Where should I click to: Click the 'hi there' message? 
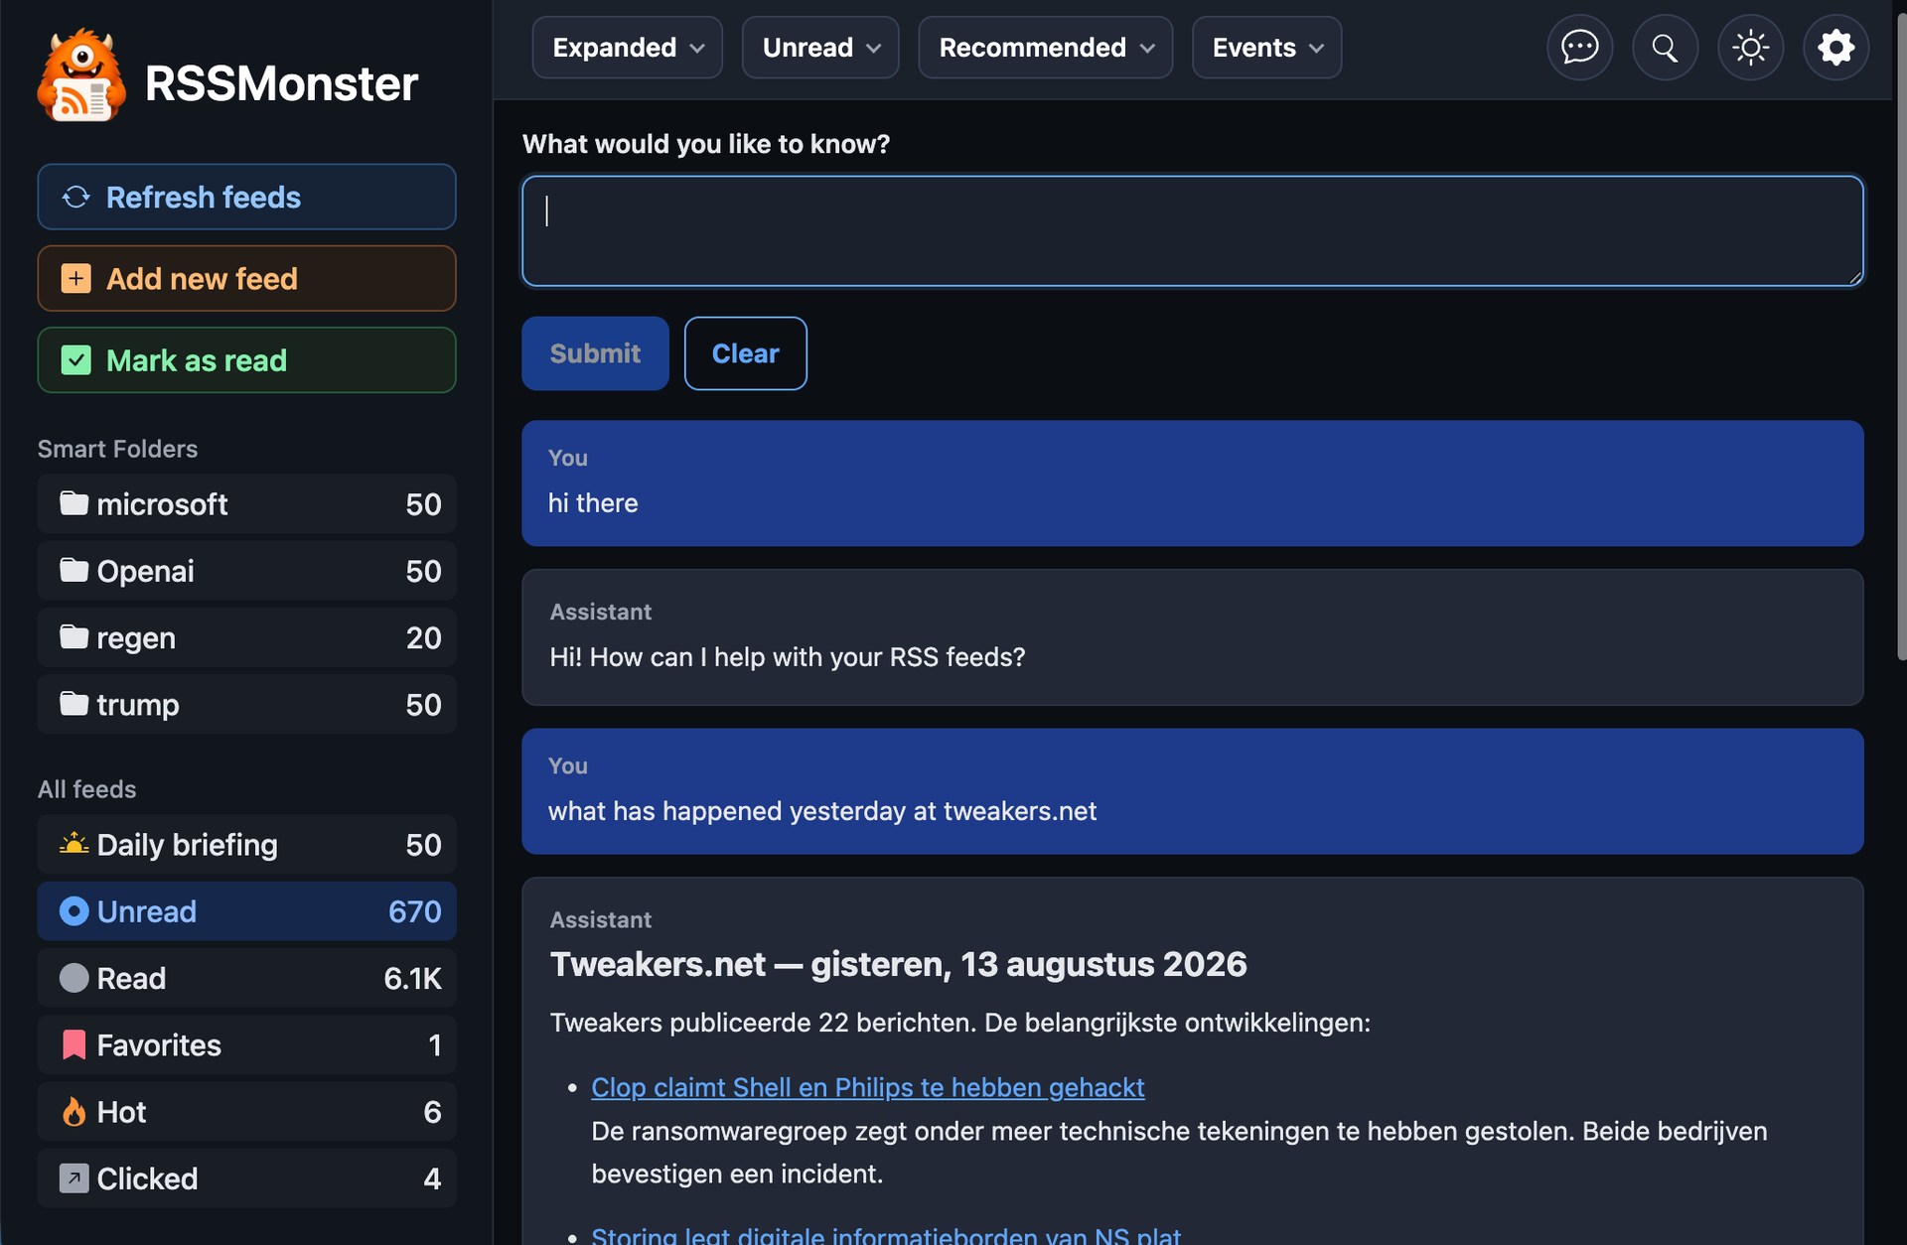click(x=593, y=502)
